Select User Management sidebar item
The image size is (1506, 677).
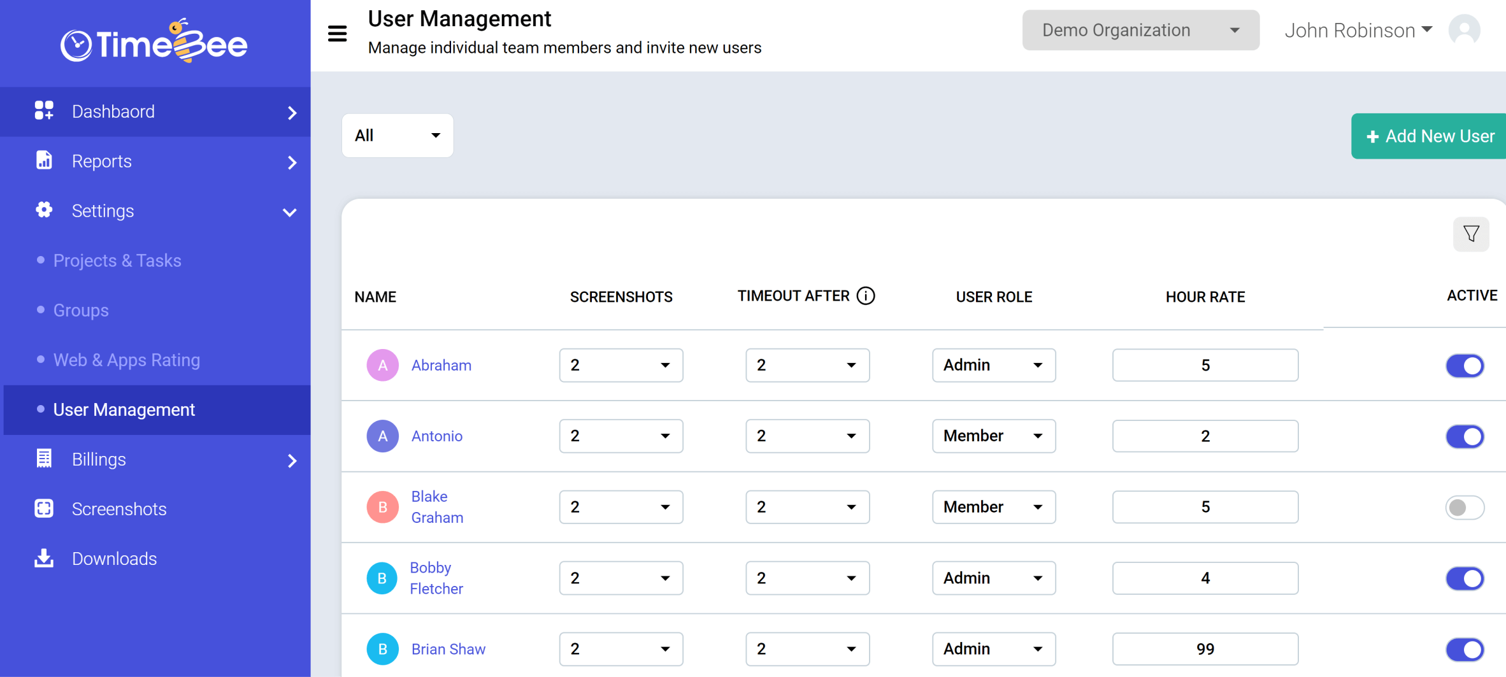pos(157,410)
